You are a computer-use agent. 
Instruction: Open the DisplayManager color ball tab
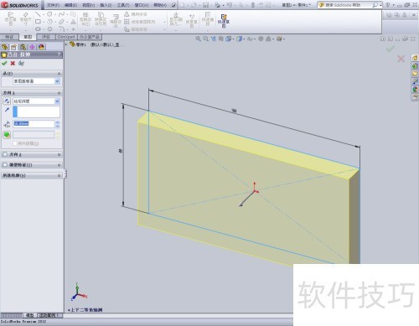pos(42,47)
